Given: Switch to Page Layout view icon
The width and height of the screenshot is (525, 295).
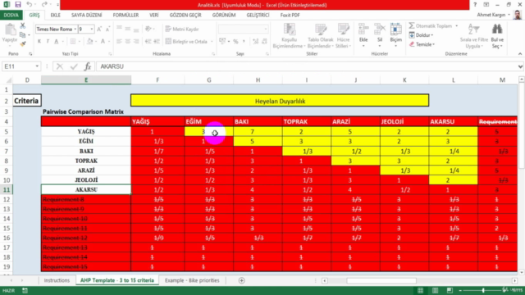Looking at the screenshot, I should [x=435, y=290].
